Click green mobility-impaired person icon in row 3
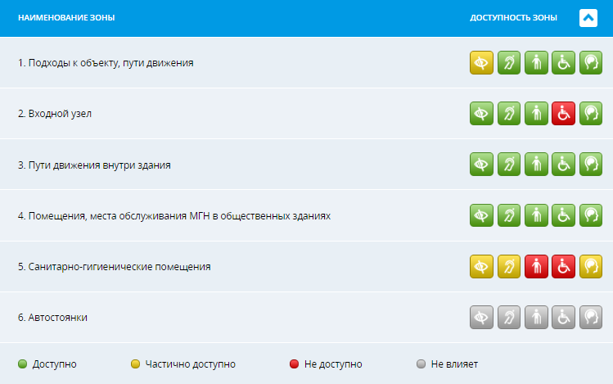This screenshot has height=384, width=613. [x=536, y=165]
